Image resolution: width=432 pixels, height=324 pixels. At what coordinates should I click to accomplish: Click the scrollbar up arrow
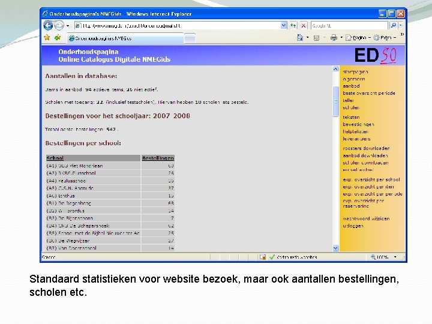[x=335, y=69]
